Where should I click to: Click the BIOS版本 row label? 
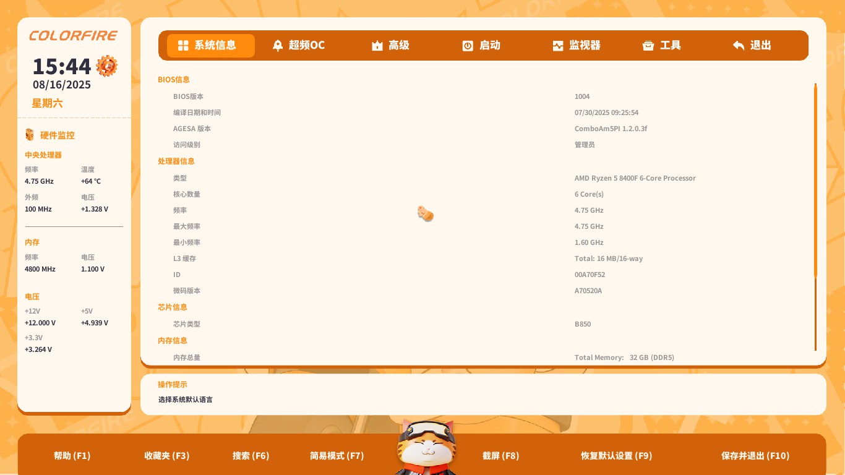(x=188, y=96)
